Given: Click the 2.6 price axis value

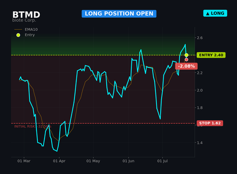Looking at the screenshot, I should pos(200,38).
